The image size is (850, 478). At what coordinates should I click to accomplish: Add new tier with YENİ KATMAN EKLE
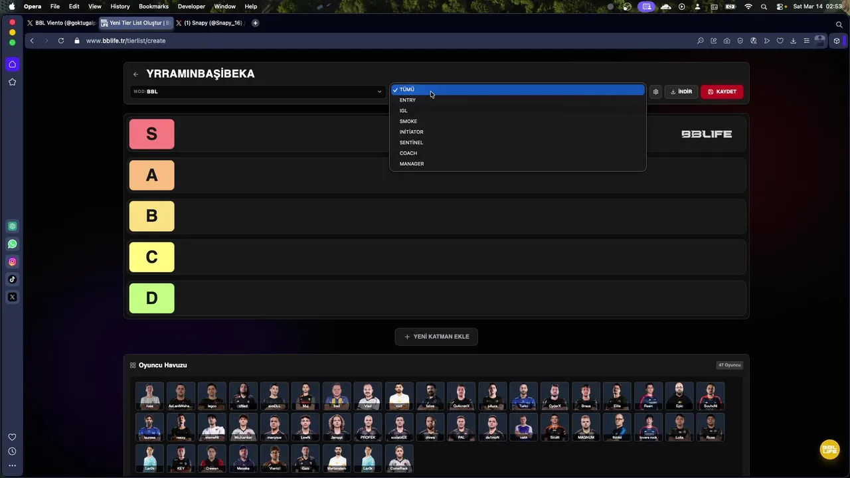(x=436, y=337)
